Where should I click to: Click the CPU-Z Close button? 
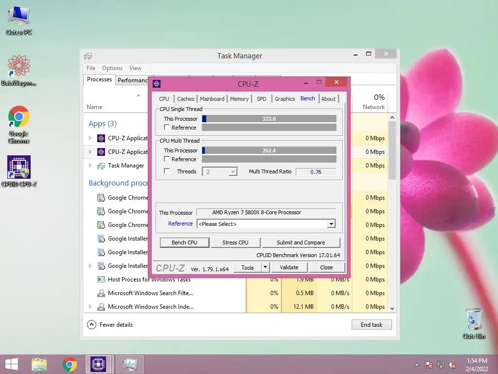pyautogui.click(x=326, y=267)
